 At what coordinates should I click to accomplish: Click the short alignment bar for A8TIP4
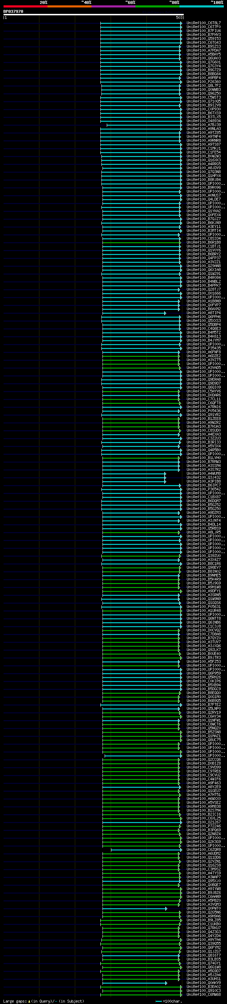tap(134, 313)
